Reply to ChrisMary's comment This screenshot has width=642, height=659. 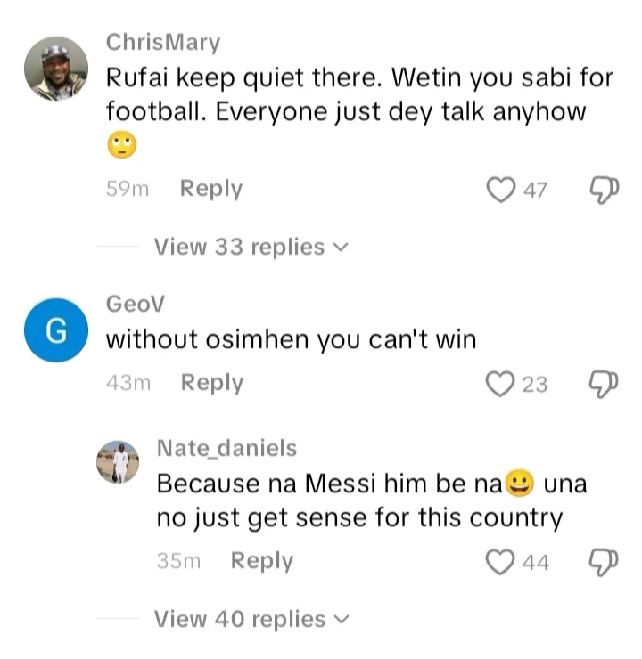(211, 189)
